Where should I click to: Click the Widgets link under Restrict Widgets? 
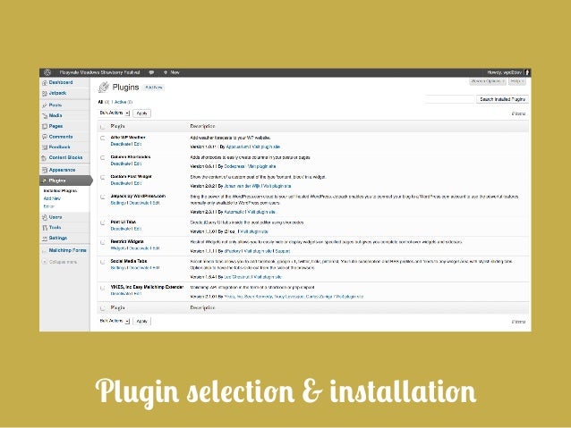point(118,248)
